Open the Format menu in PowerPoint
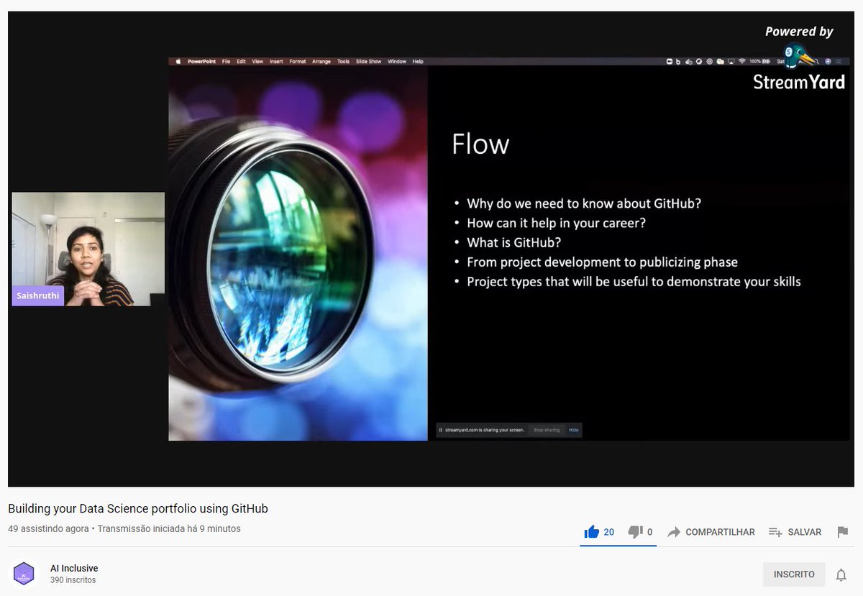The width and height of the screenshot is (863, 596). [x=298, y=62]
